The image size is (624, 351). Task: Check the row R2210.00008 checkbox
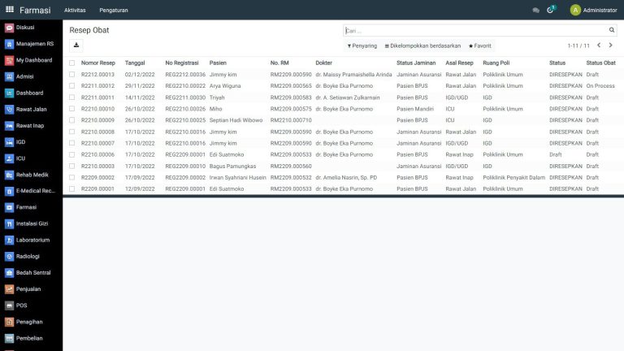[72, 132]
